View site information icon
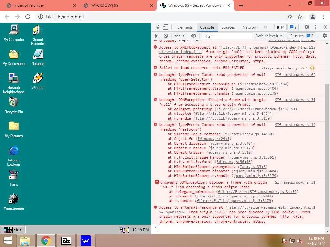 [40, 17]
